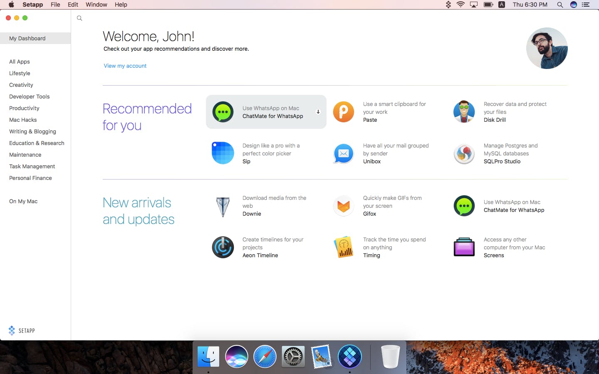
Task: Click the Sip app name
Action: tap(247, 161)
